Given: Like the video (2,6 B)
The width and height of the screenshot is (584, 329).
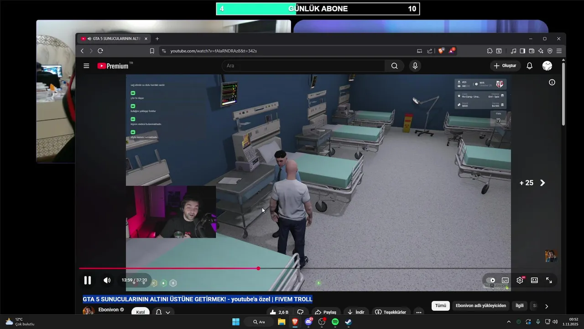Looking at the screenshot, I should (x=279, y=312).
